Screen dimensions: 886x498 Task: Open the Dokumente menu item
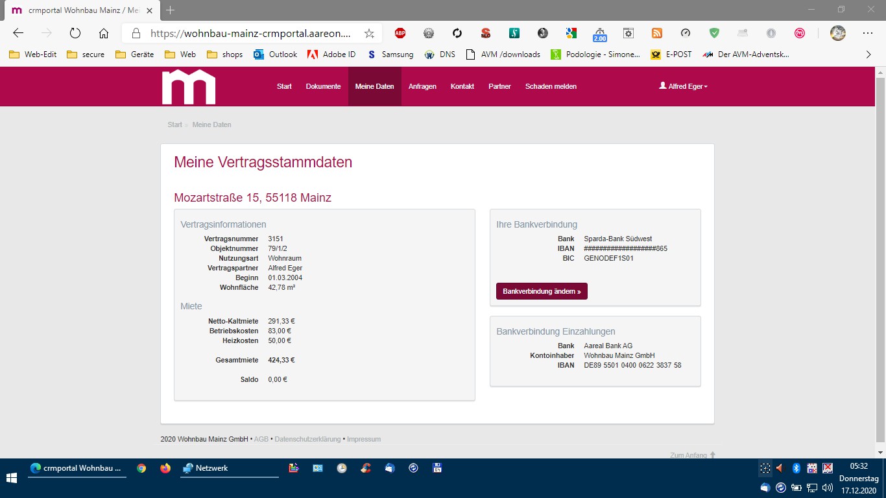[x=323, y=86]
